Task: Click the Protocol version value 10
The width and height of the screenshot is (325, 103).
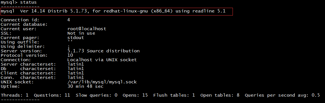Action: coord(70,55)
